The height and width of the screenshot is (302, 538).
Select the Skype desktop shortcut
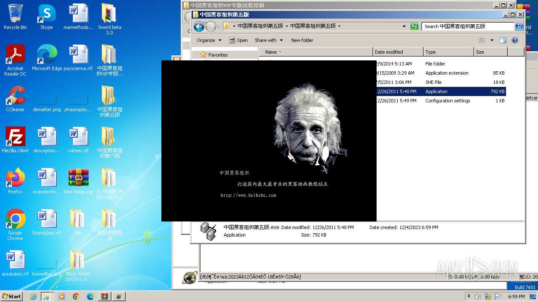[47, 17]
